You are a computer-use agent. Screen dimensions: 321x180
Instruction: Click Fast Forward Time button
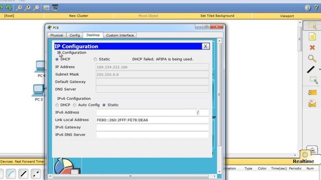[x=29, y=161]
